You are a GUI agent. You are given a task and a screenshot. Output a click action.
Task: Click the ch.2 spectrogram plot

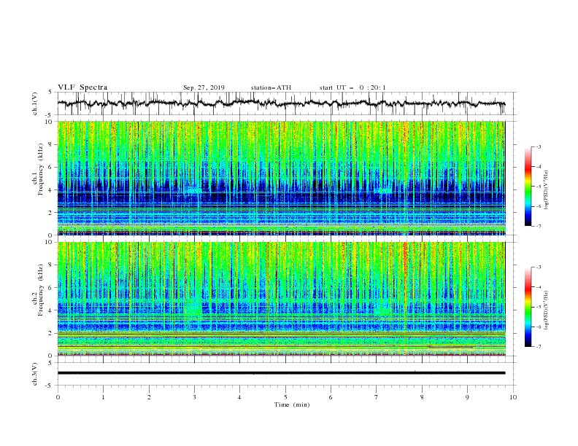282,299
